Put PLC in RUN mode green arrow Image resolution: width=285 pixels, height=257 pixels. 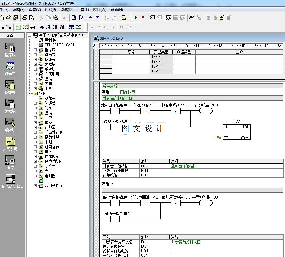pyautogui.click(x=136, y=18)
